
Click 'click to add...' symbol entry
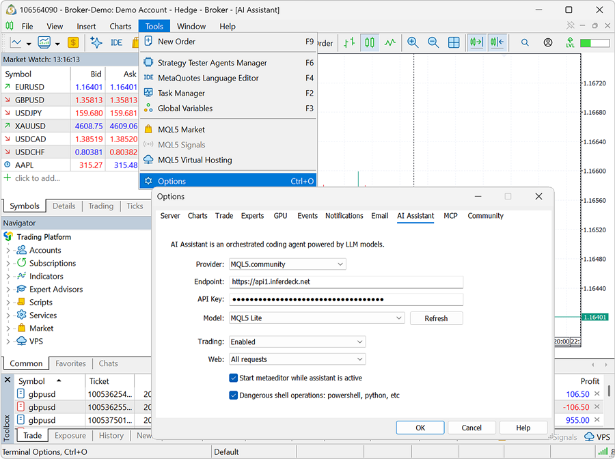pyautogui.click(x=38, y=178)
